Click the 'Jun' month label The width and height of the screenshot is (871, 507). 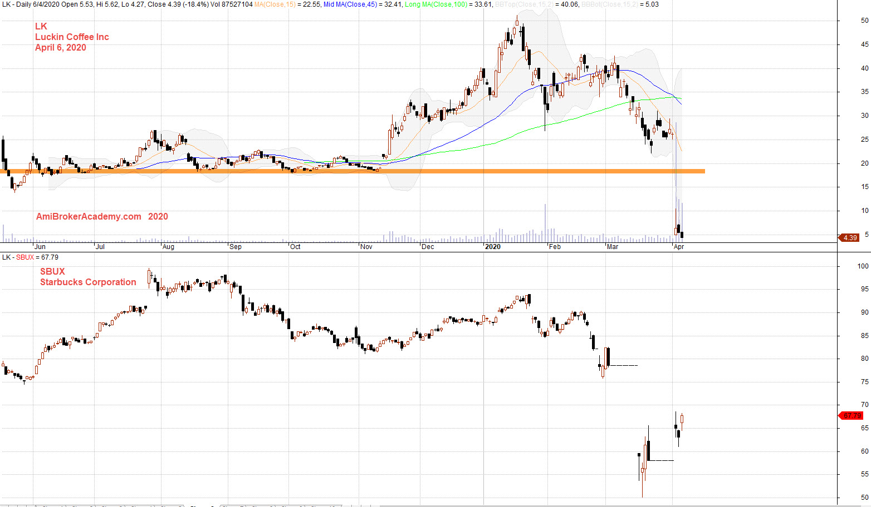(x=40, y=247)
